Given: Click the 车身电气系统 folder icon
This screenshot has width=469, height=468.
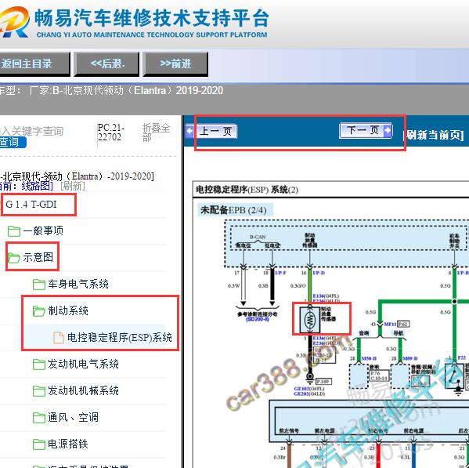Looking at the screenshot, I should coord(39,284).
